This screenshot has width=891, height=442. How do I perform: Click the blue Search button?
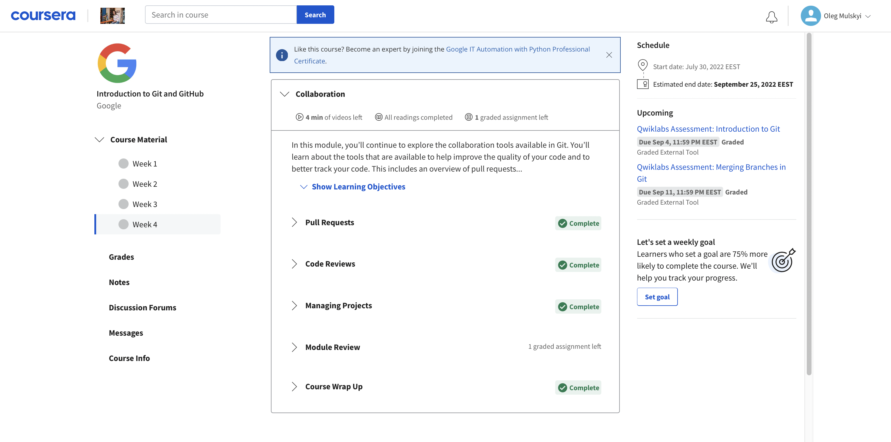(315, 15)
